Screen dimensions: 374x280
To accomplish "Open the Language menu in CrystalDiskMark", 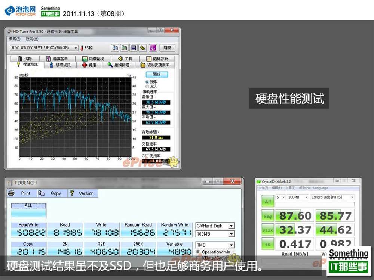I will tap(321, 188).
